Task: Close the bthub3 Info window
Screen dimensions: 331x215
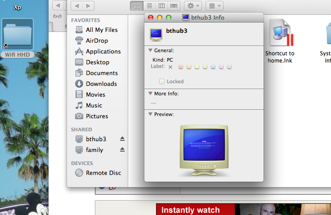Action: [151, 18]
